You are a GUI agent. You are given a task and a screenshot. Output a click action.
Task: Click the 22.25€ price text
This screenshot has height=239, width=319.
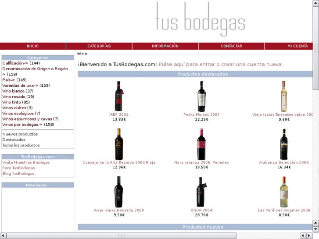click(201, 119)
